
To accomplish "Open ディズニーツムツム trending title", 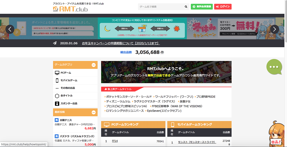I will [118, 101].
